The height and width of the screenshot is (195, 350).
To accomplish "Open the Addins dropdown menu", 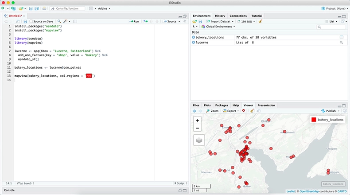I will coord(104,8).
